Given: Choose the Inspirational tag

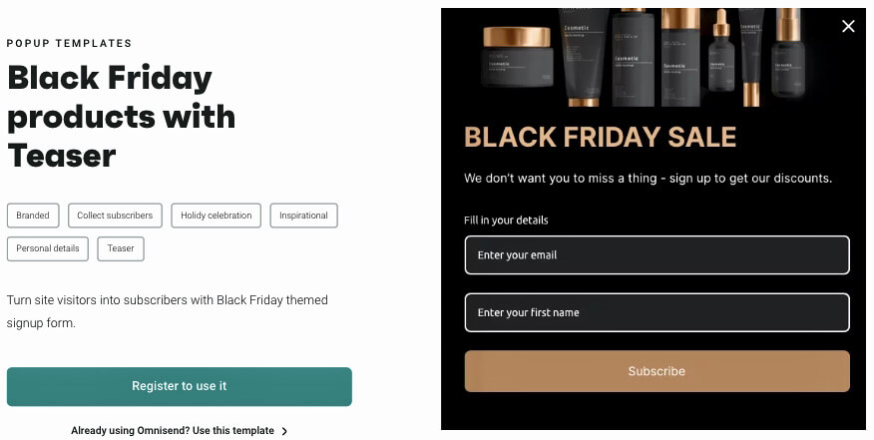Looking at the screenshot, I should coord(303,216).
